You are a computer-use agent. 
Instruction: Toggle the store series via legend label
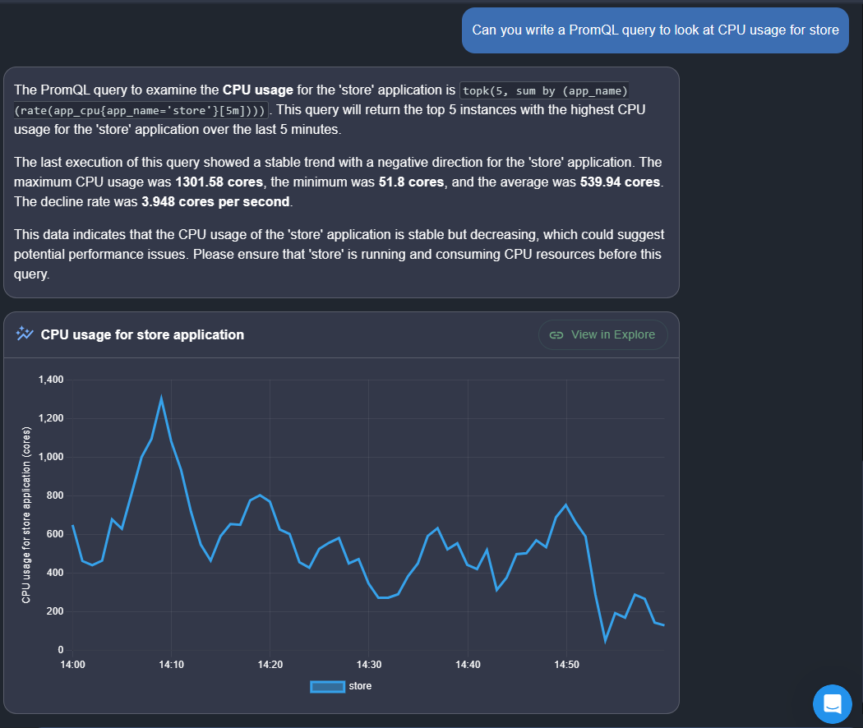click(360, 686)
